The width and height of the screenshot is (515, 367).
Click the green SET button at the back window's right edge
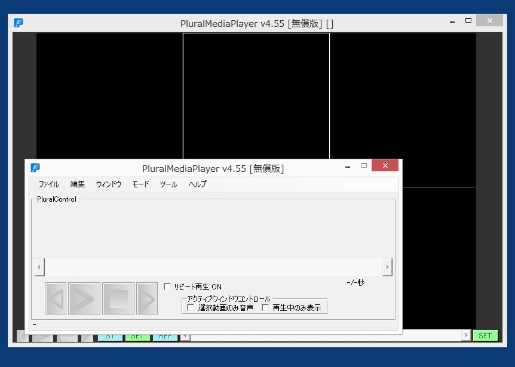pos(485,335)
